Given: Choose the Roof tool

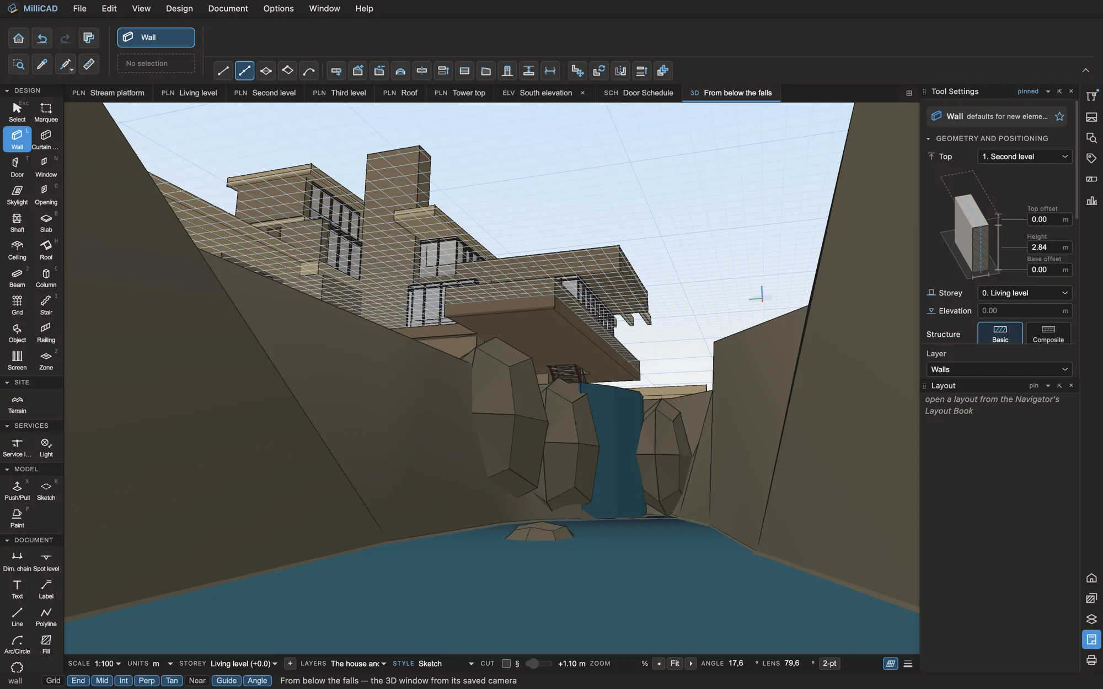Looking at the screenshot, I should (x=46, y=250).
